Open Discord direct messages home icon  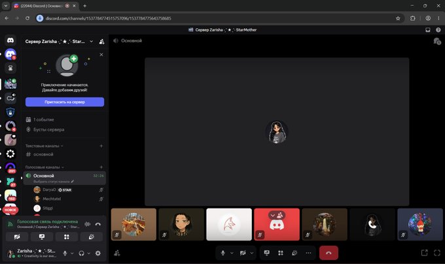click(10, 41)
